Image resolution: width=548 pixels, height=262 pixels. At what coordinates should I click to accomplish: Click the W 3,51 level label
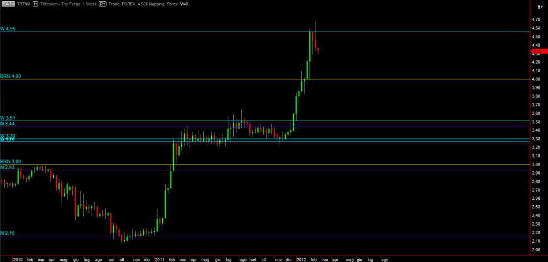click(x=10, y=118)
